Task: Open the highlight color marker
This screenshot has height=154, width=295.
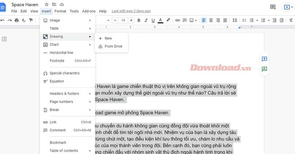Action: [168, 20]
